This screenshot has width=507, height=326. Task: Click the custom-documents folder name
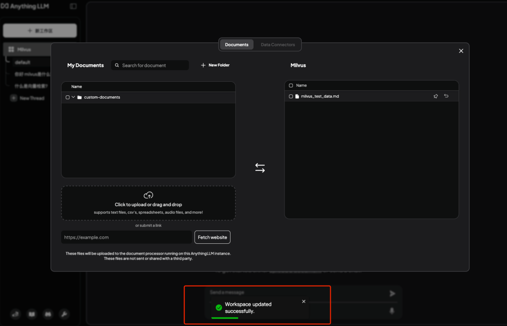tap(102, 97)
